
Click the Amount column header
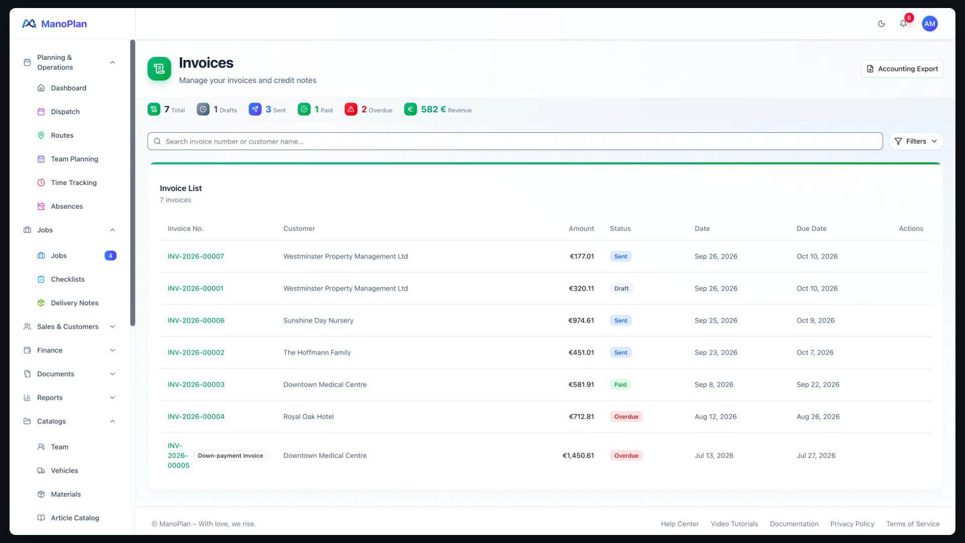pyautogui.click(x=581, y=228)
